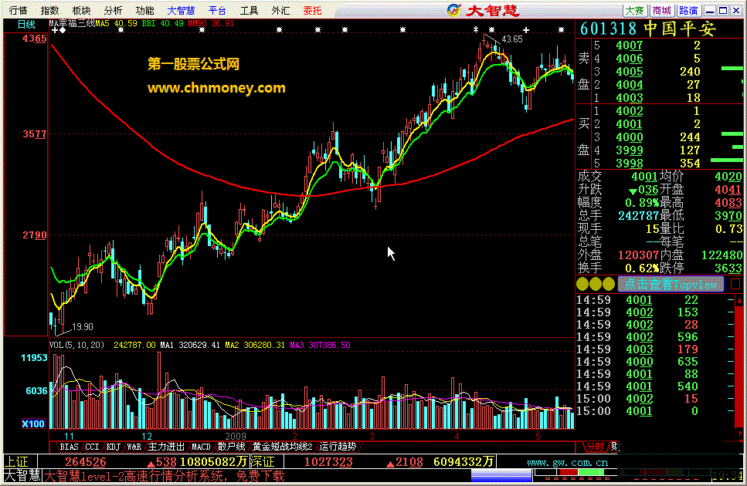Click the sell-5 price 4007
747x486 pixels.
coord(629,46)
